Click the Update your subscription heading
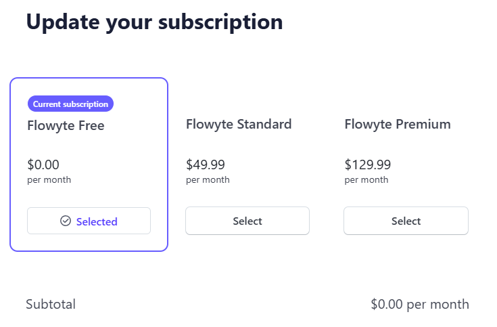The image size is (497, 327). click(154, 22)
